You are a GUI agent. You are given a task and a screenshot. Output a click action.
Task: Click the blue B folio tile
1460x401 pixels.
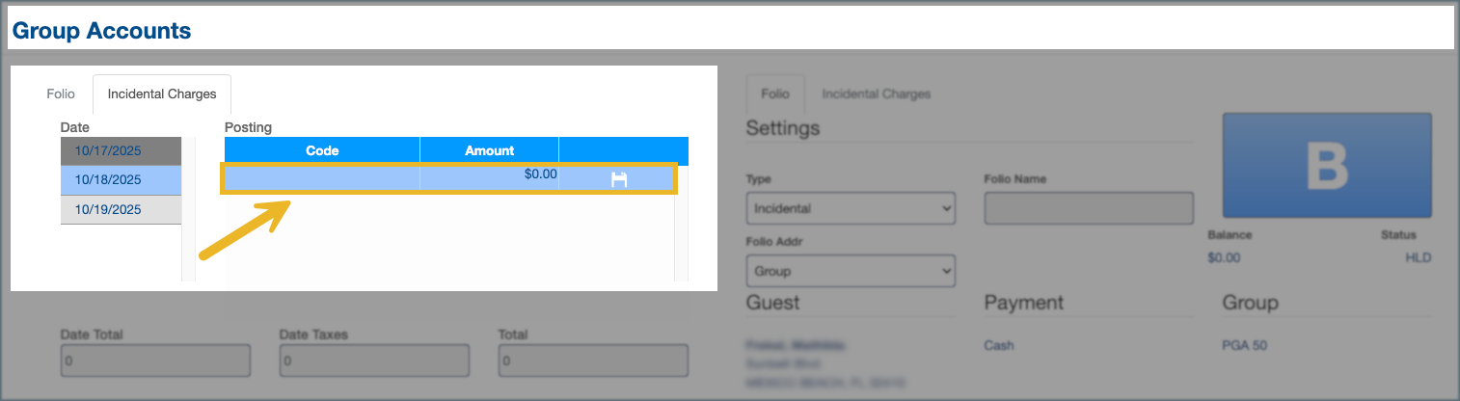coord(1327,165)
